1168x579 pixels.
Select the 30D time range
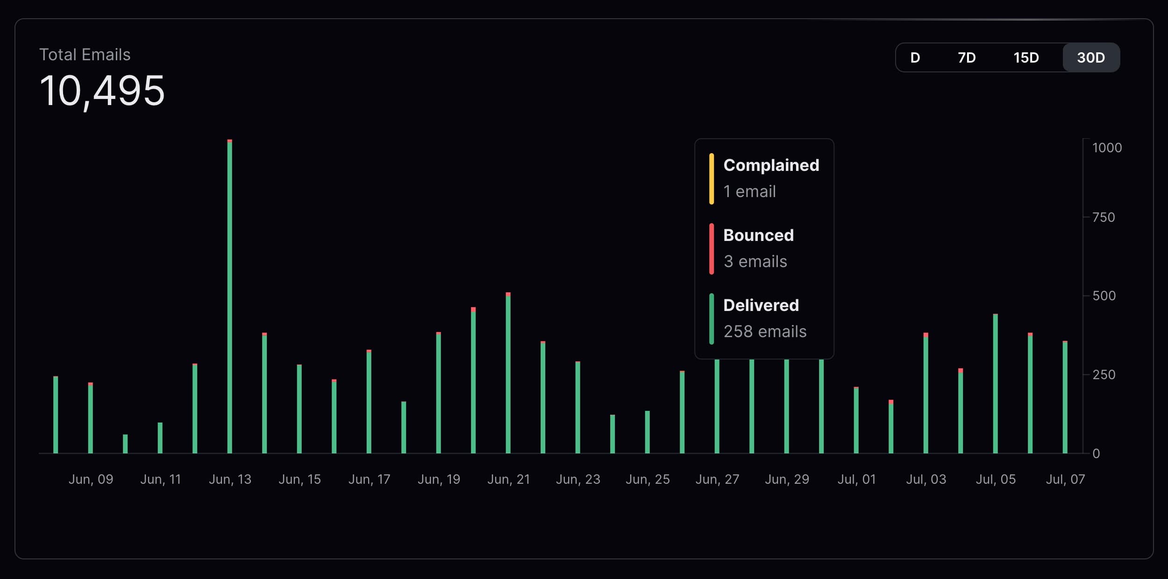pyautogui.click(x=1091, y=57)
